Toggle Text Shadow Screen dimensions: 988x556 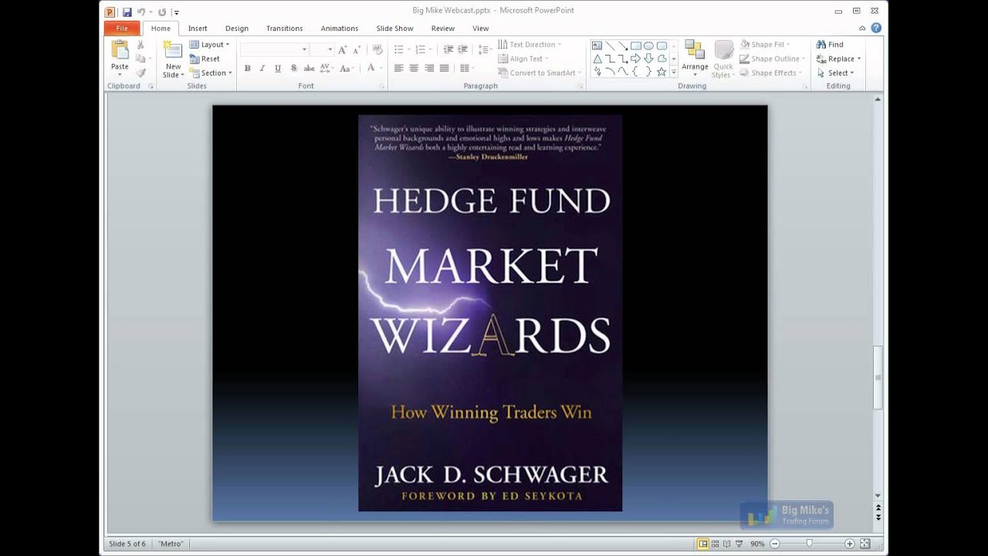click(x=293, y=68)
